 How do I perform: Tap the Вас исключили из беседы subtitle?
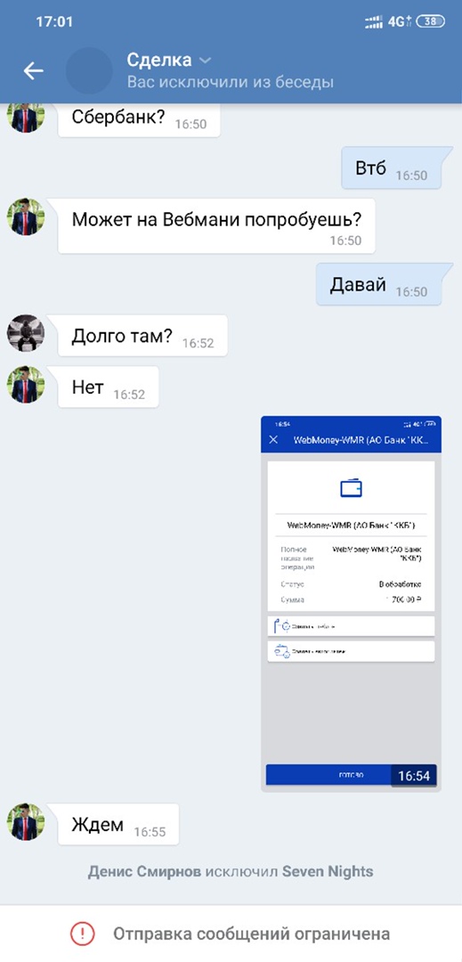pyautogui.click(x=231, y=82)
